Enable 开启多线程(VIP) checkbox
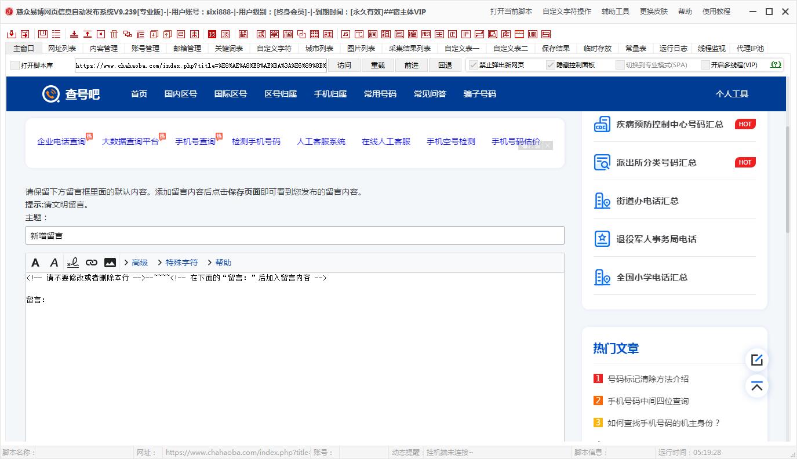Image resolution: width=797 pixels, height=459 pixels. click(705, 65)
